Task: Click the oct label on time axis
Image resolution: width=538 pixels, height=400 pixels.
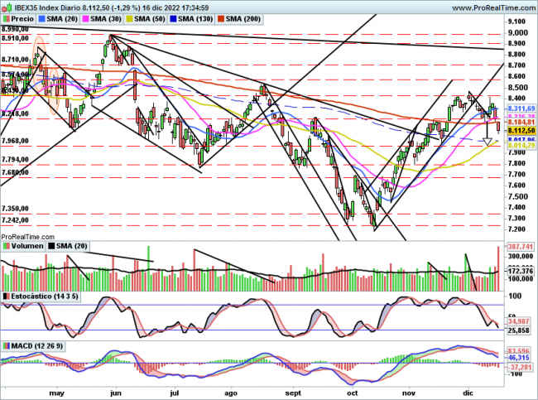Action: 352,393
